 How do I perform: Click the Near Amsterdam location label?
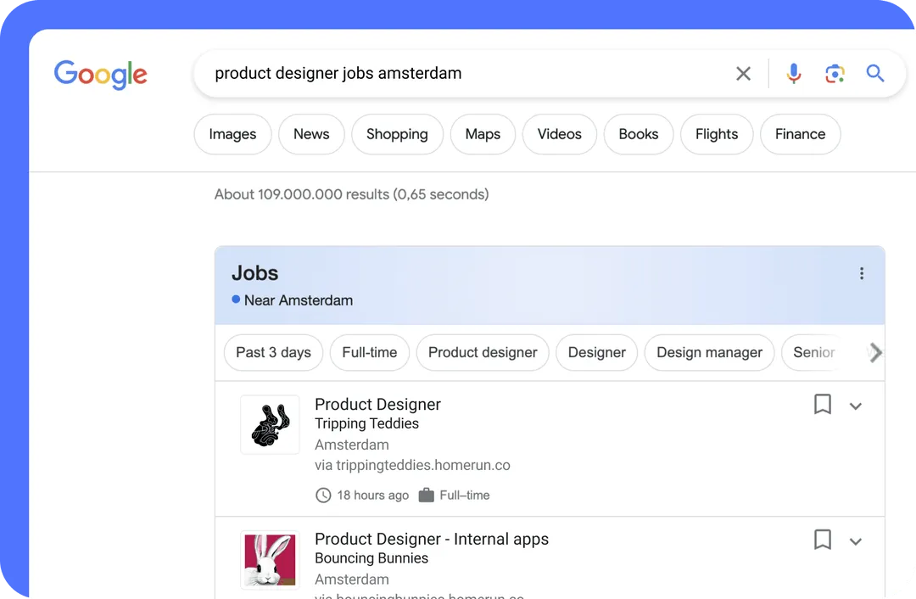pyautogui.click(x=299, y=300)
